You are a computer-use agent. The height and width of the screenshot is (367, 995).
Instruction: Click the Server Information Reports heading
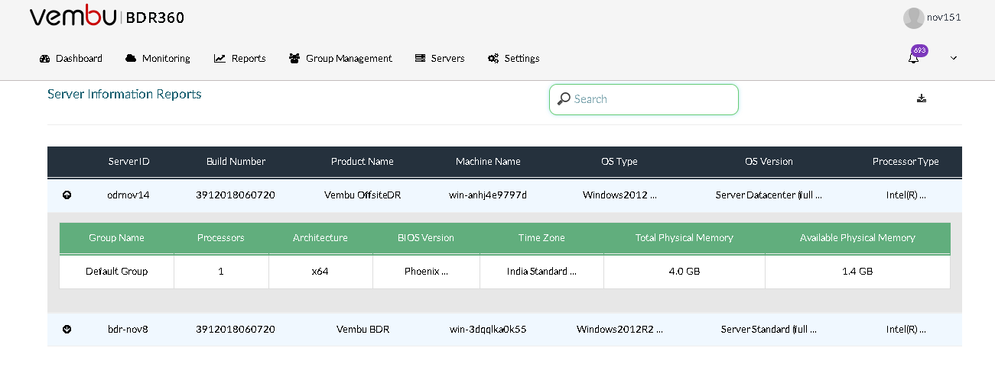tap(125, 95)
